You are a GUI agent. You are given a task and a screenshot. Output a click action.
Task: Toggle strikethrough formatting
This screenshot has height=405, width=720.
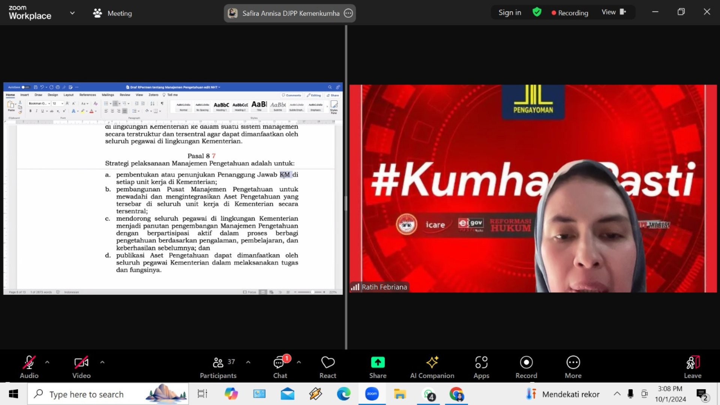[52, 111]
